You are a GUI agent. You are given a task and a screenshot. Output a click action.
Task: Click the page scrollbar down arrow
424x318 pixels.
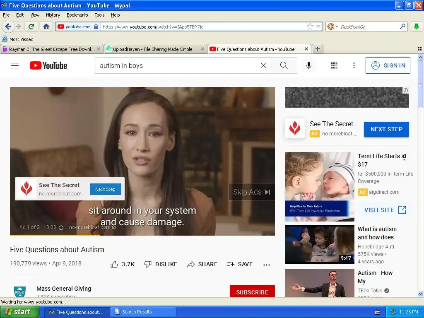420,294
